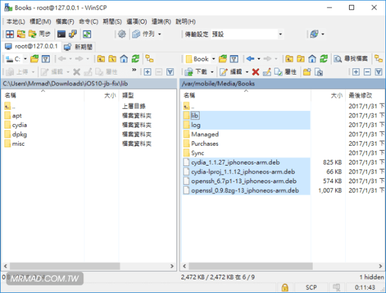Switch to the root@127.0.0.1 session tab
Image resolution: width=386 pixels, height=293 pixels.
click(31, 46)
